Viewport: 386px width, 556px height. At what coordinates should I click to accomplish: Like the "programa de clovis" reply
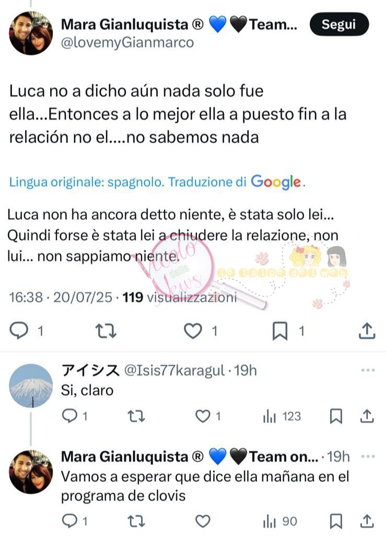pyautogui.click(x=203, y=521)
